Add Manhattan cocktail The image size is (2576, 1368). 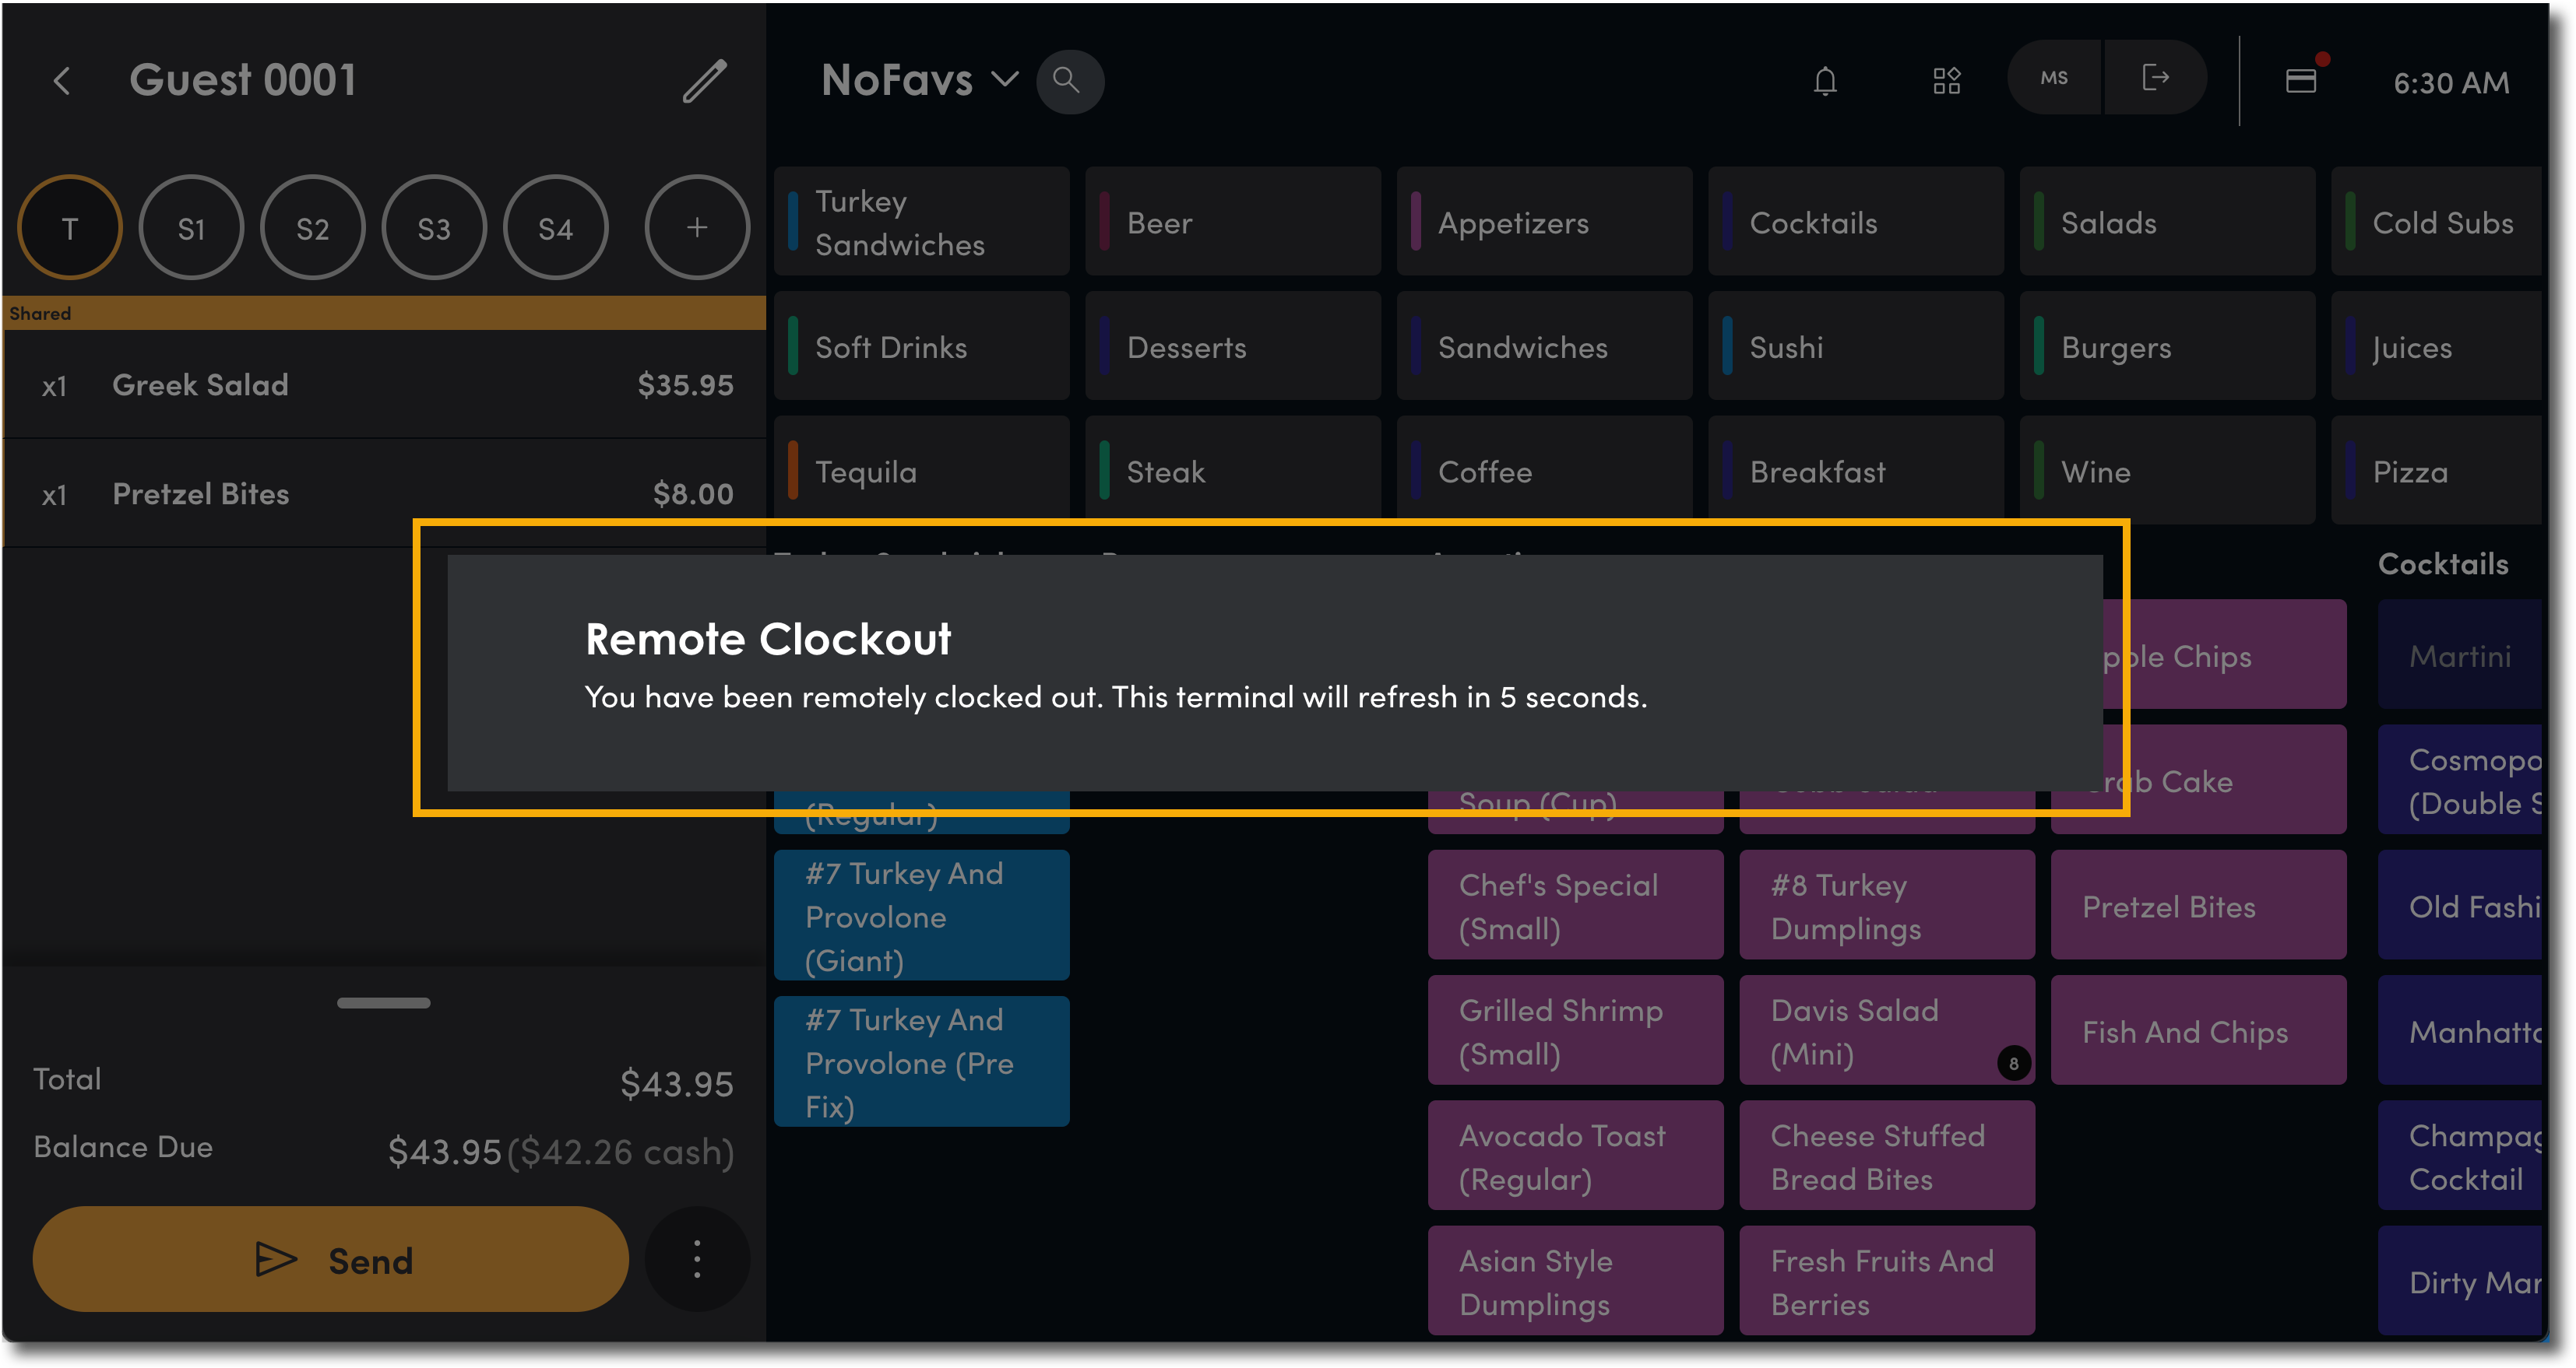click(2460, 1030)
